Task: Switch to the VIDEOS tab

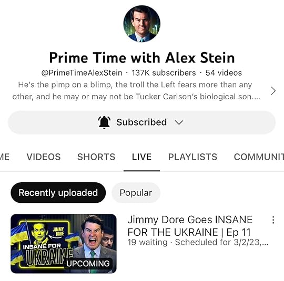Action: pyautogui.click(x=44, y=157)
